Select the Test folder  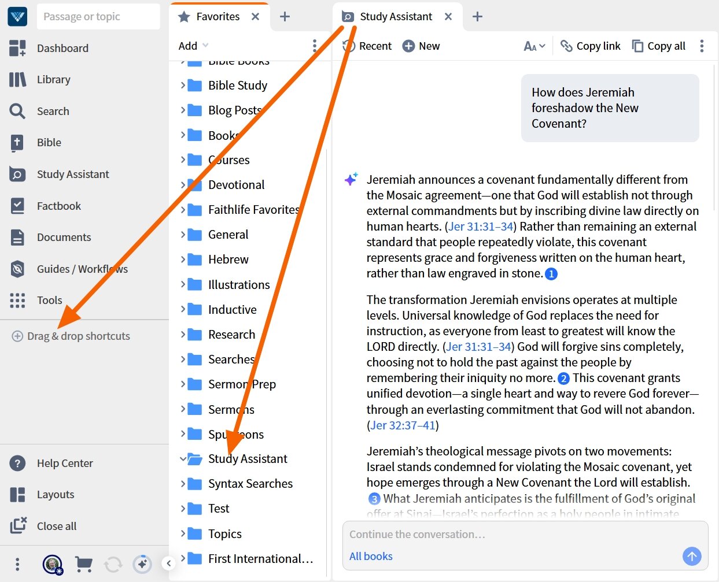(x=219, y=508)
